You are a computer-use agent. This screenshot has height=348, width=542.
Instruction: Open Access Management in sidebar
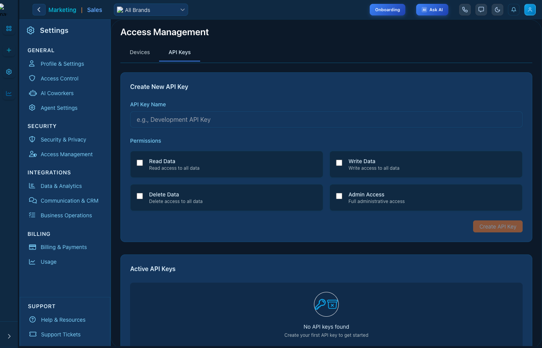[67, 154]
